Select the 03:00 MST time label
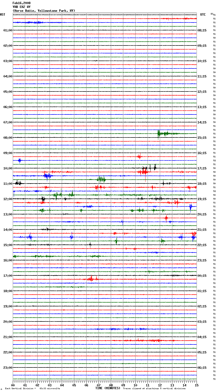Image resolution: width=217 pixels, height=392 pixels. pyautogui.click(x=8, y=61)
